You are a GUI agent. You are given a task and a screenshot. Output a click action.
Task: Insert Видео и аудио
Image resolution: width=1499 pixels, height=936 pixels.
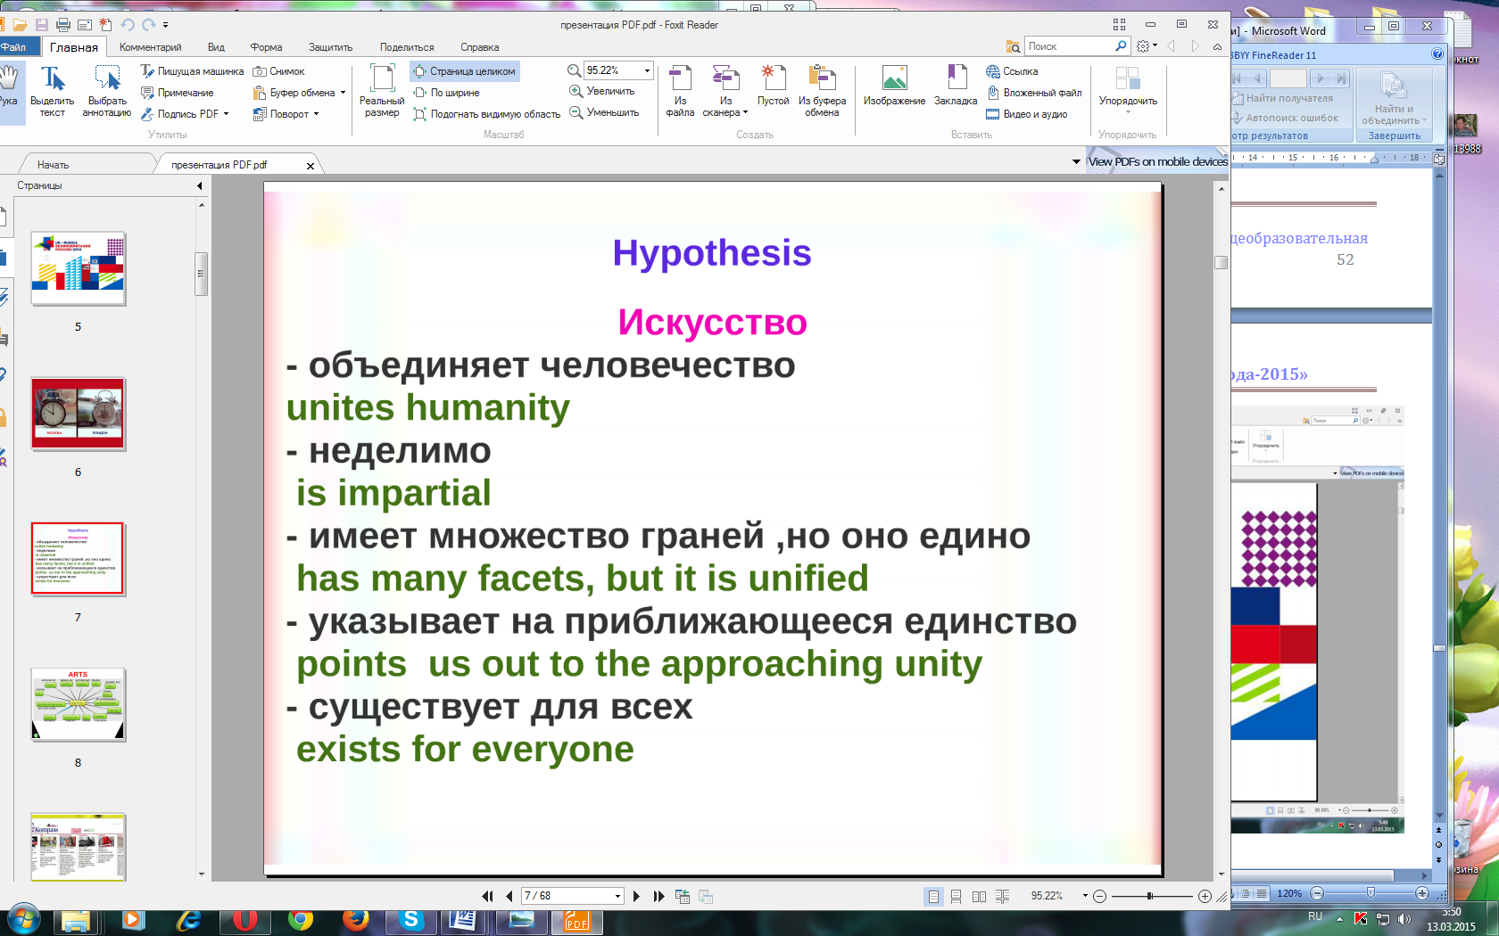[1026, 114]
